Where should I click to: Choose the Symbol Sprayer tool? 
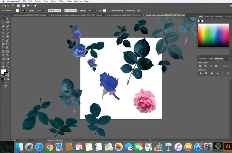[3, 59]
